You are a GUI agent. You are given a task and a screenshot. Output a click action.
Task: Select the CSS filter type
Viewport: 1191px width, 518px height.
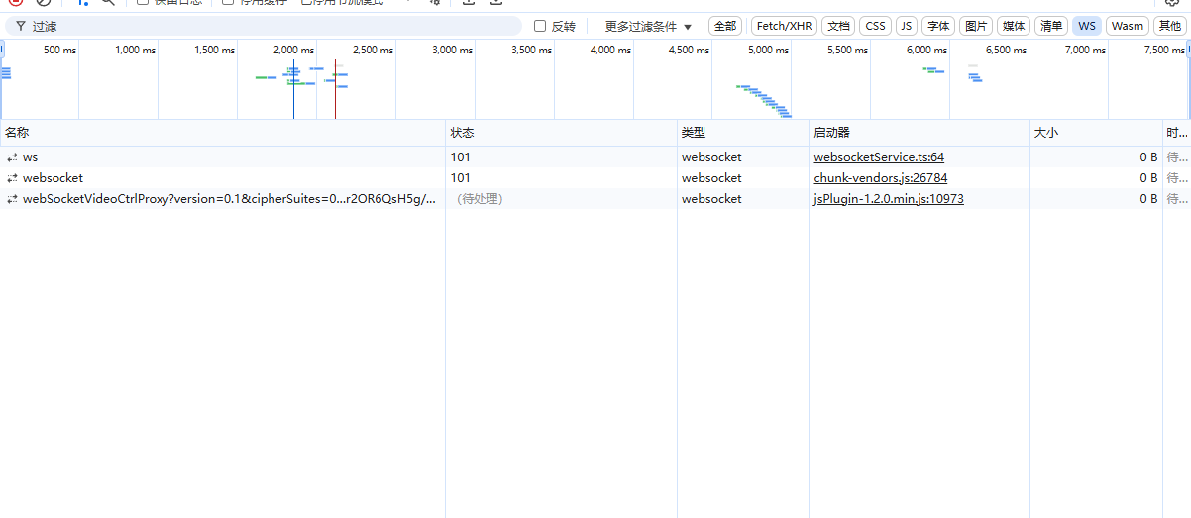[x=875, y=26]
